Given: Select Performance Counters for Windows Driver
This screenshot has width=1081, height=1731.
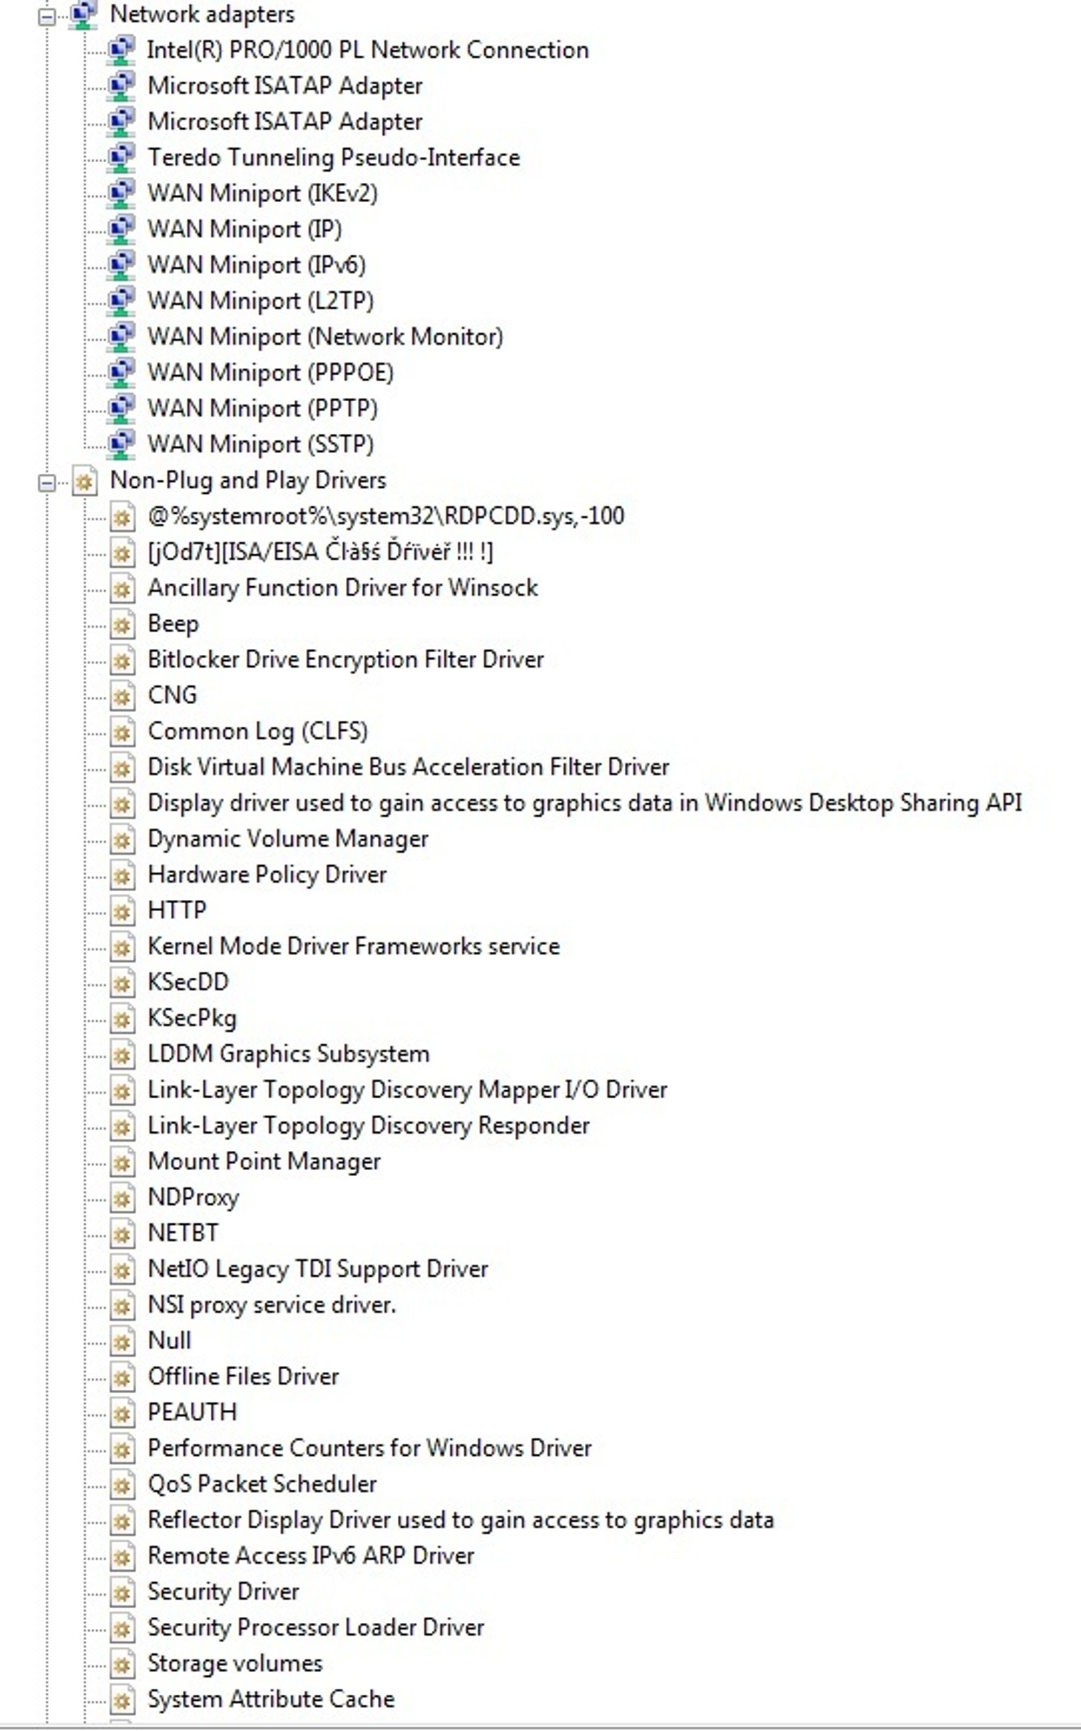Looking at the screenshot, I should click(x=370, y=1448).
